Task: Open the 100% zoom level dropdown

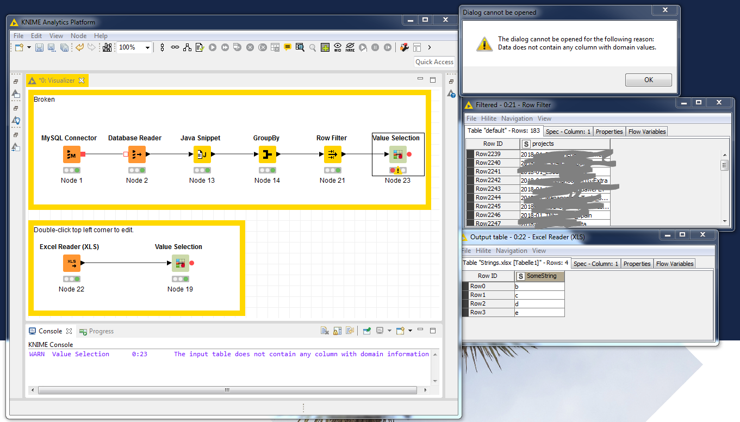Action: [147, 48]
